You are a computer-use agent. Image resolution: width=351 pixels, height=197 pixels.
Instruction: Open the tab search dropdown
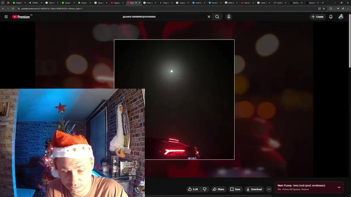click(3, 3)
